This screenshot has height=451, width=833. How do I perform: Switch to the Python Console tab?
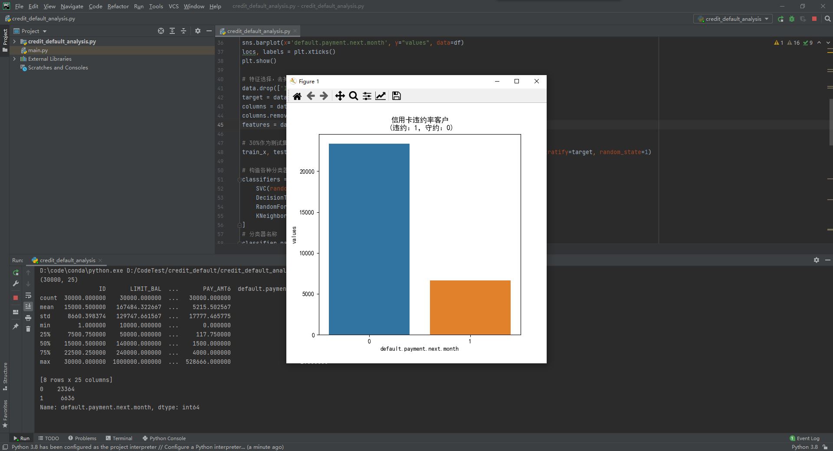click(164, 438)
